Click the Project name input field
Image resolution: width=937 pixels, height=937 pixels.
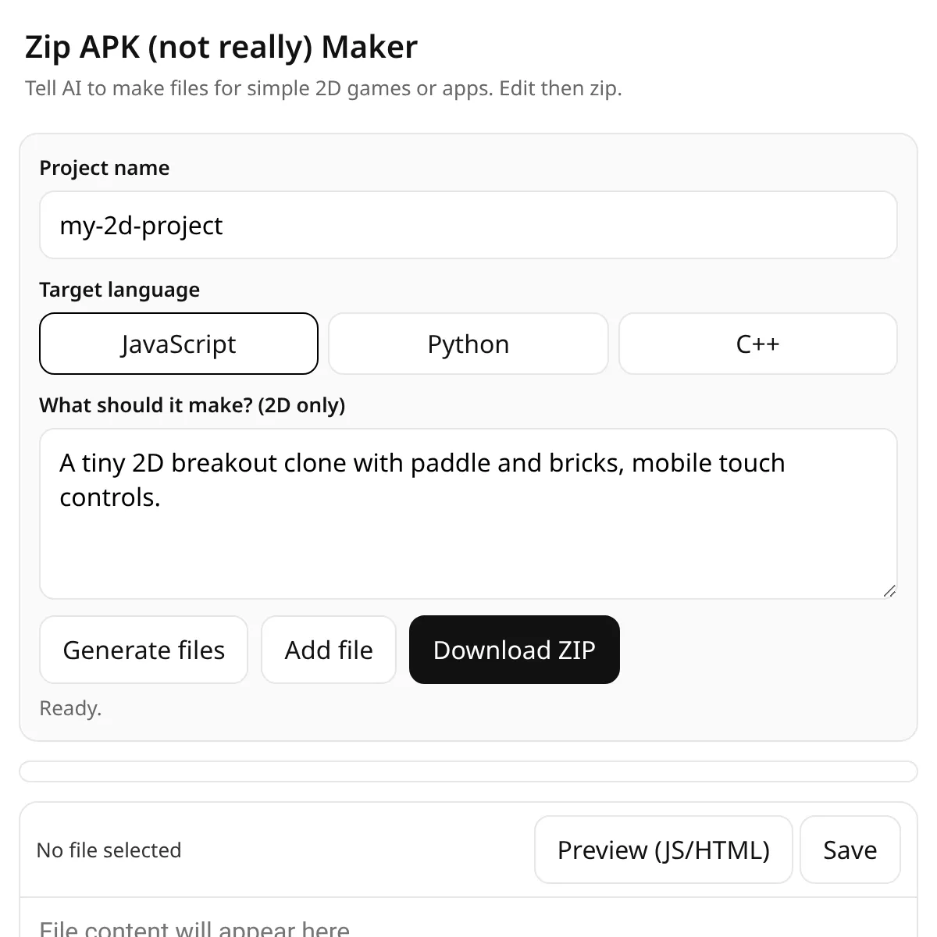coord(468,225)
